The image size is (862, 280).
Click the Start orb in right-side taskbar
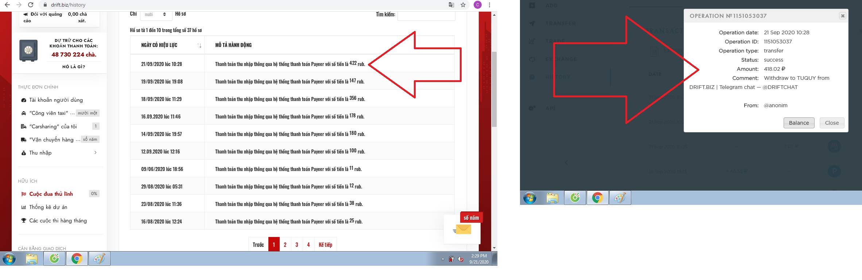click(529, 198)
